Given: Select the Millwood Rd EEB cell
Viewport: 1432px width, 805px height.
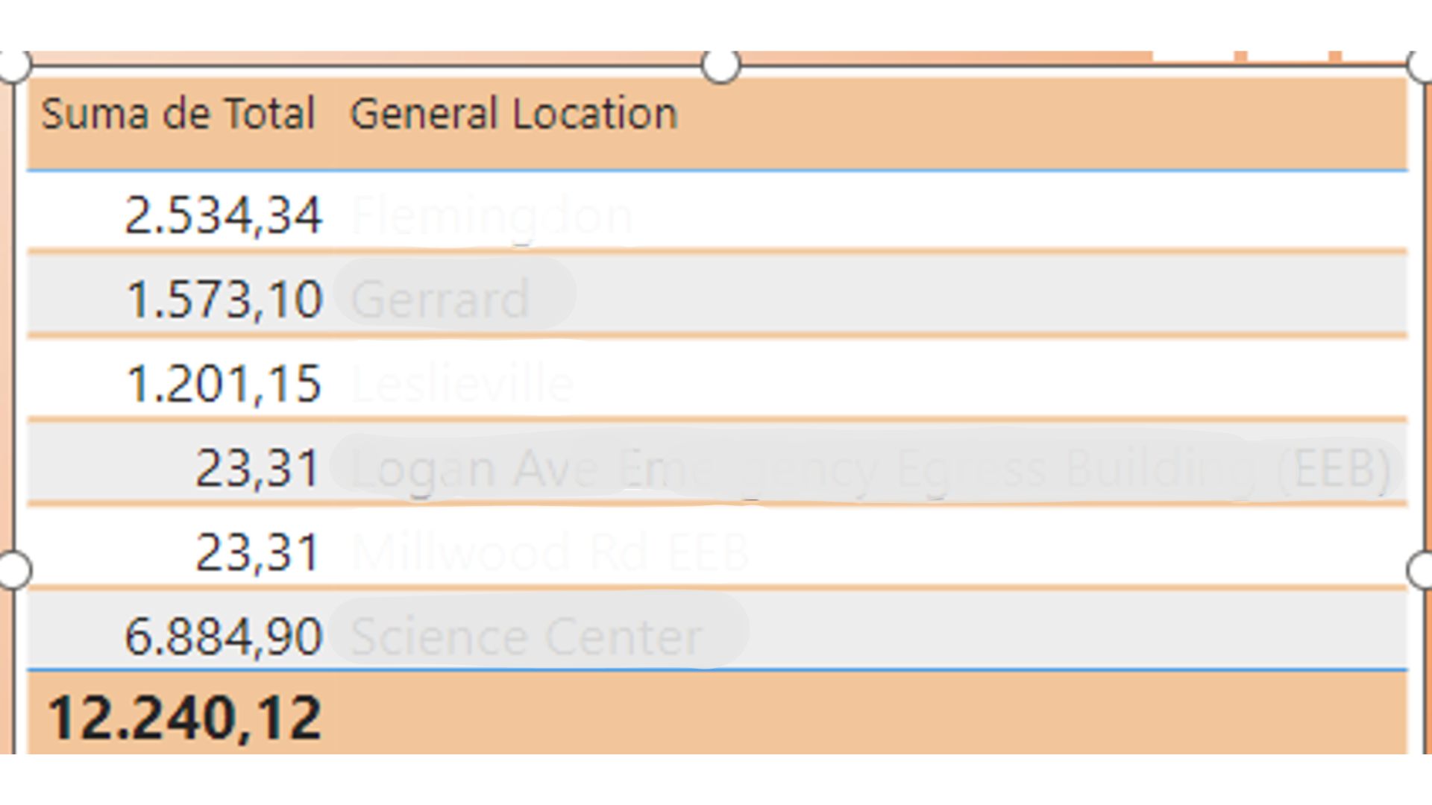Looking at the screenshot, I should pyautogui.click(x=550, y=553).
